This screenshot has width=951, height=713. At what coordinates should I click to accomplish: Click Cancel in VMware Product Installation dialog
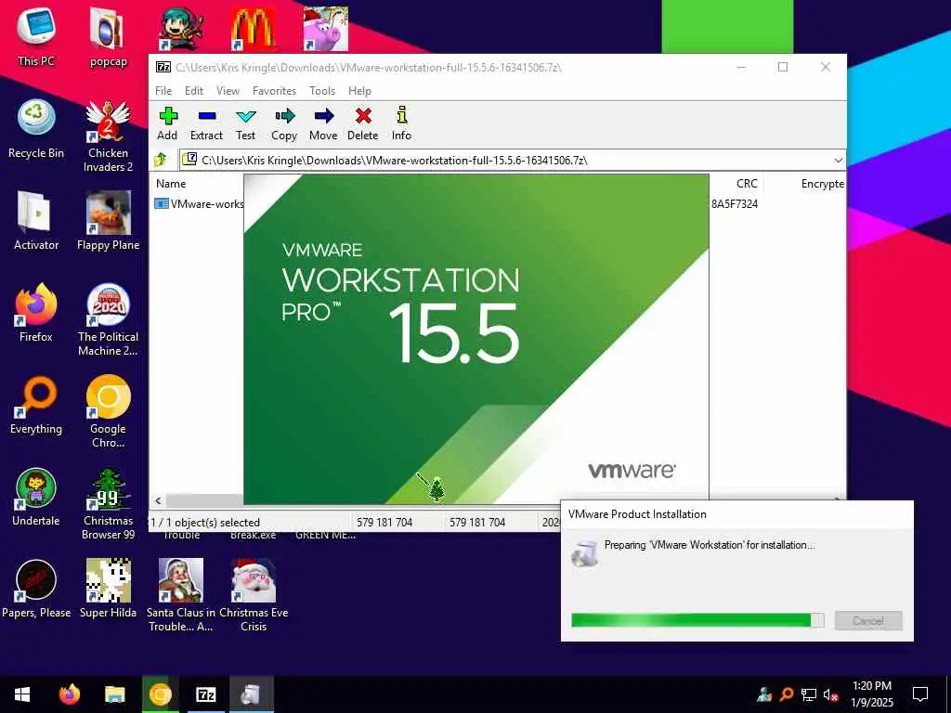pos(868,620)
